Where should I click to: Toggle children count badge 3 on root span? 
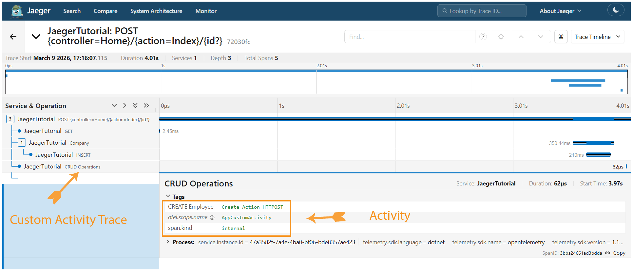10,119
